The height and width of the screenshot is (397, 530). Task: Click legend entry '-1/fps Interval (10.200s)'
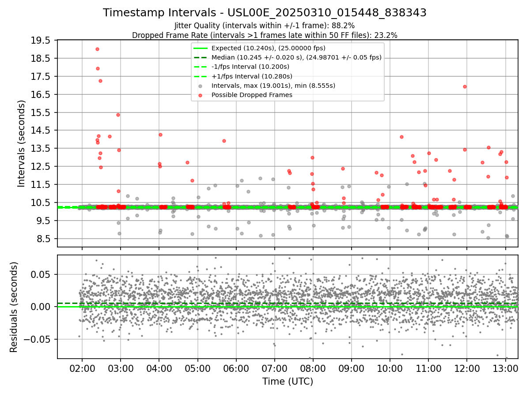pos(250,67)
